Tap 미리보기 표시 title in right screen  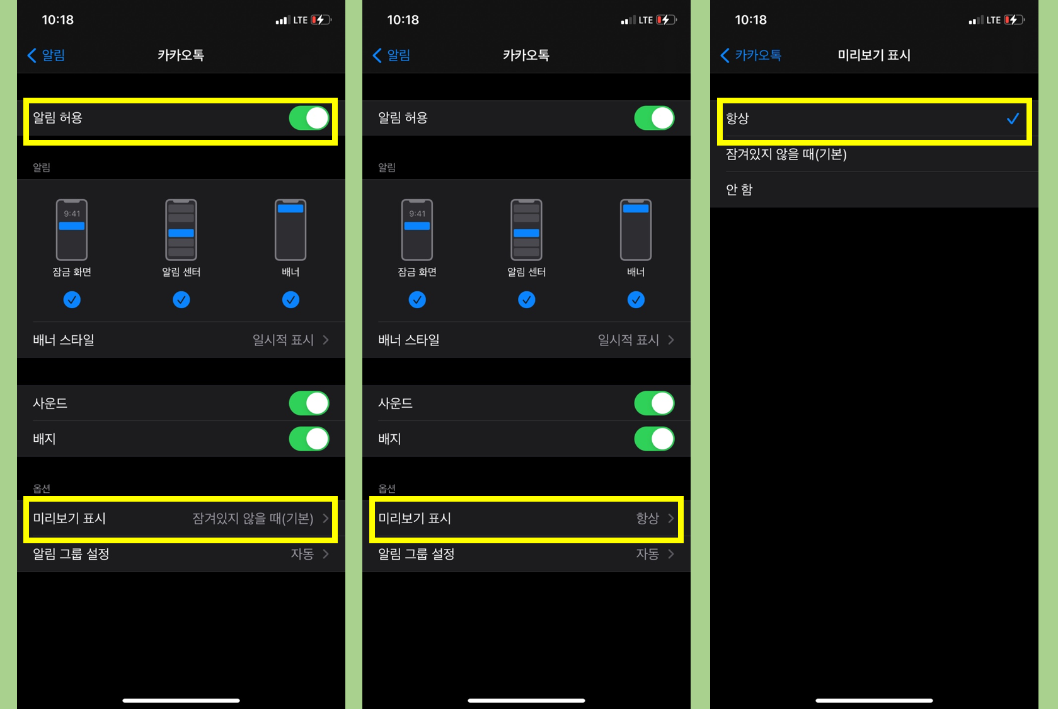[x=874, y=55]
